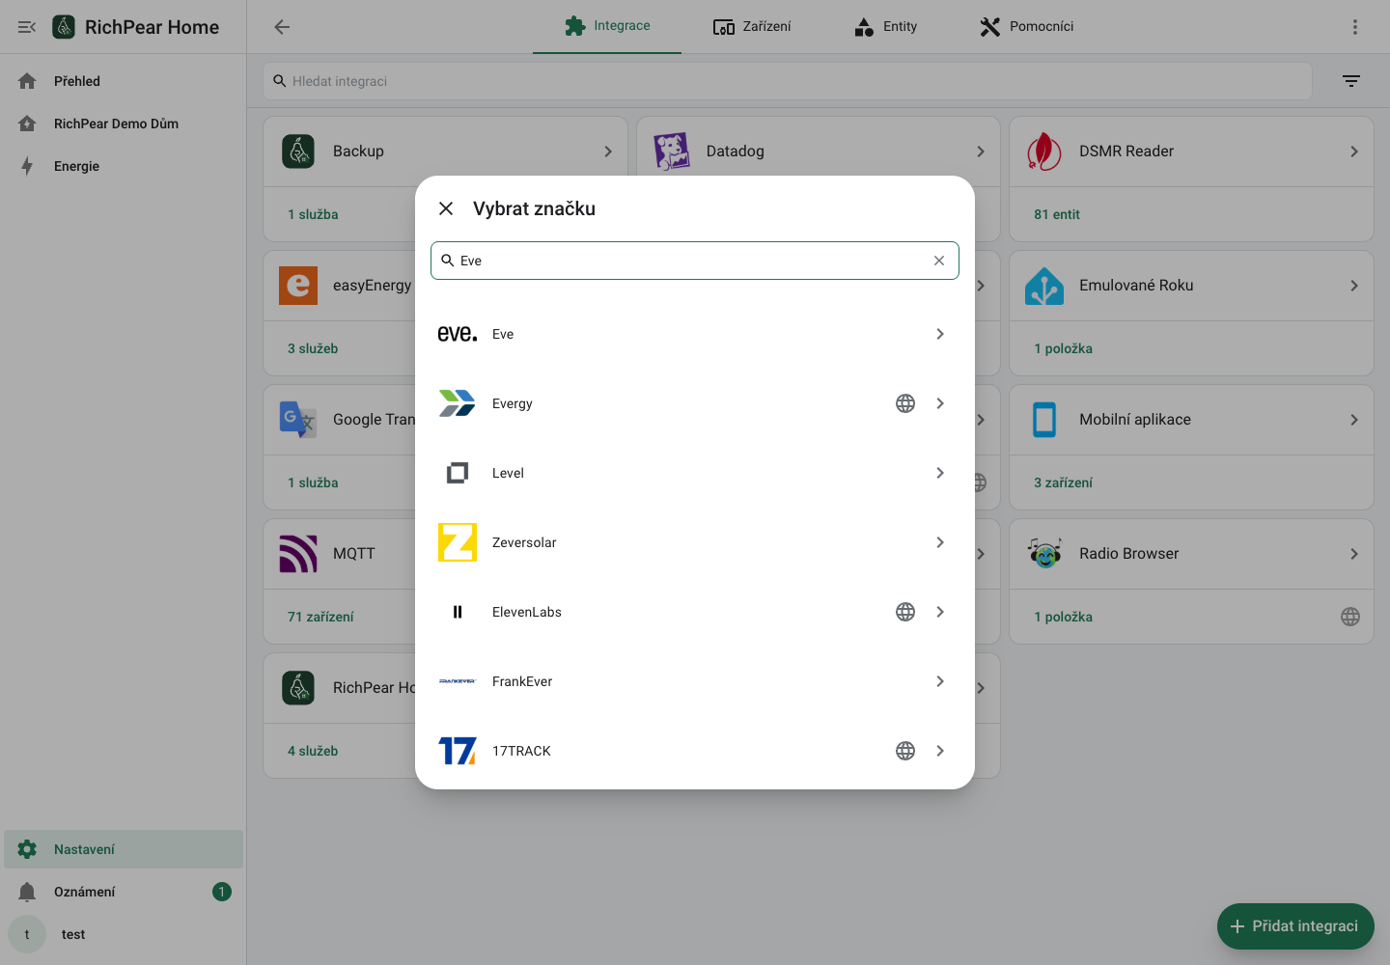The image size is (1390, 965).
Task: Close the Vybrat značku dialog
Action: tap(446, 208)
